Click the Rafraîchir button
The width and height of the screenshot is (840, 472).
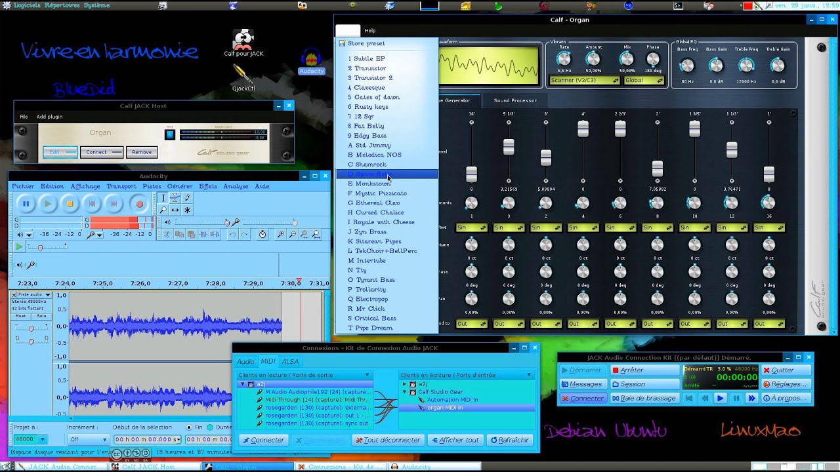[510, 440]
